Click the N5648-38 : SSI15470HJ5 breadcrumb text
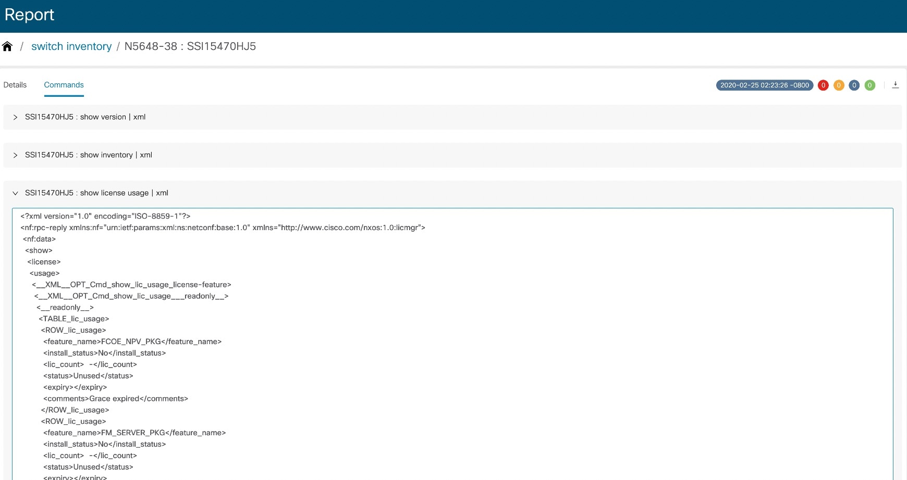This screenshot has width=907, height=480. point(190,46)
